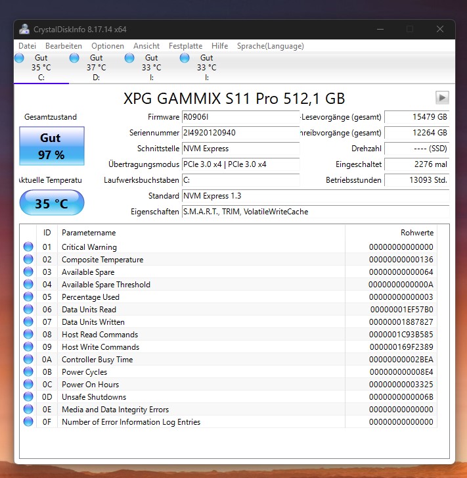Click the Drehzahl value ---- (SSD)
The width and height of the screenshot is (467, 478).
[416, 149]
